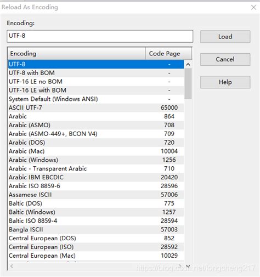Image resolution: width=260 pixels, height=277 pixels.
Task: Click the vertical scrollbar thumb
Action: [x=188, y=84]
